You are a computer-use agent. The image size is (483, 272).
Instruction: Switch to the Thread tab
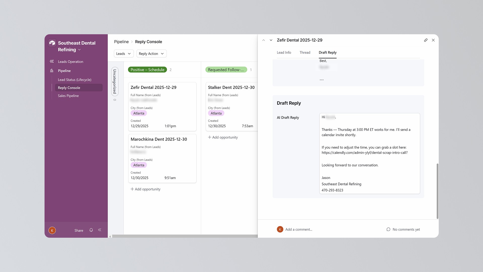click(x=305, y=52)
